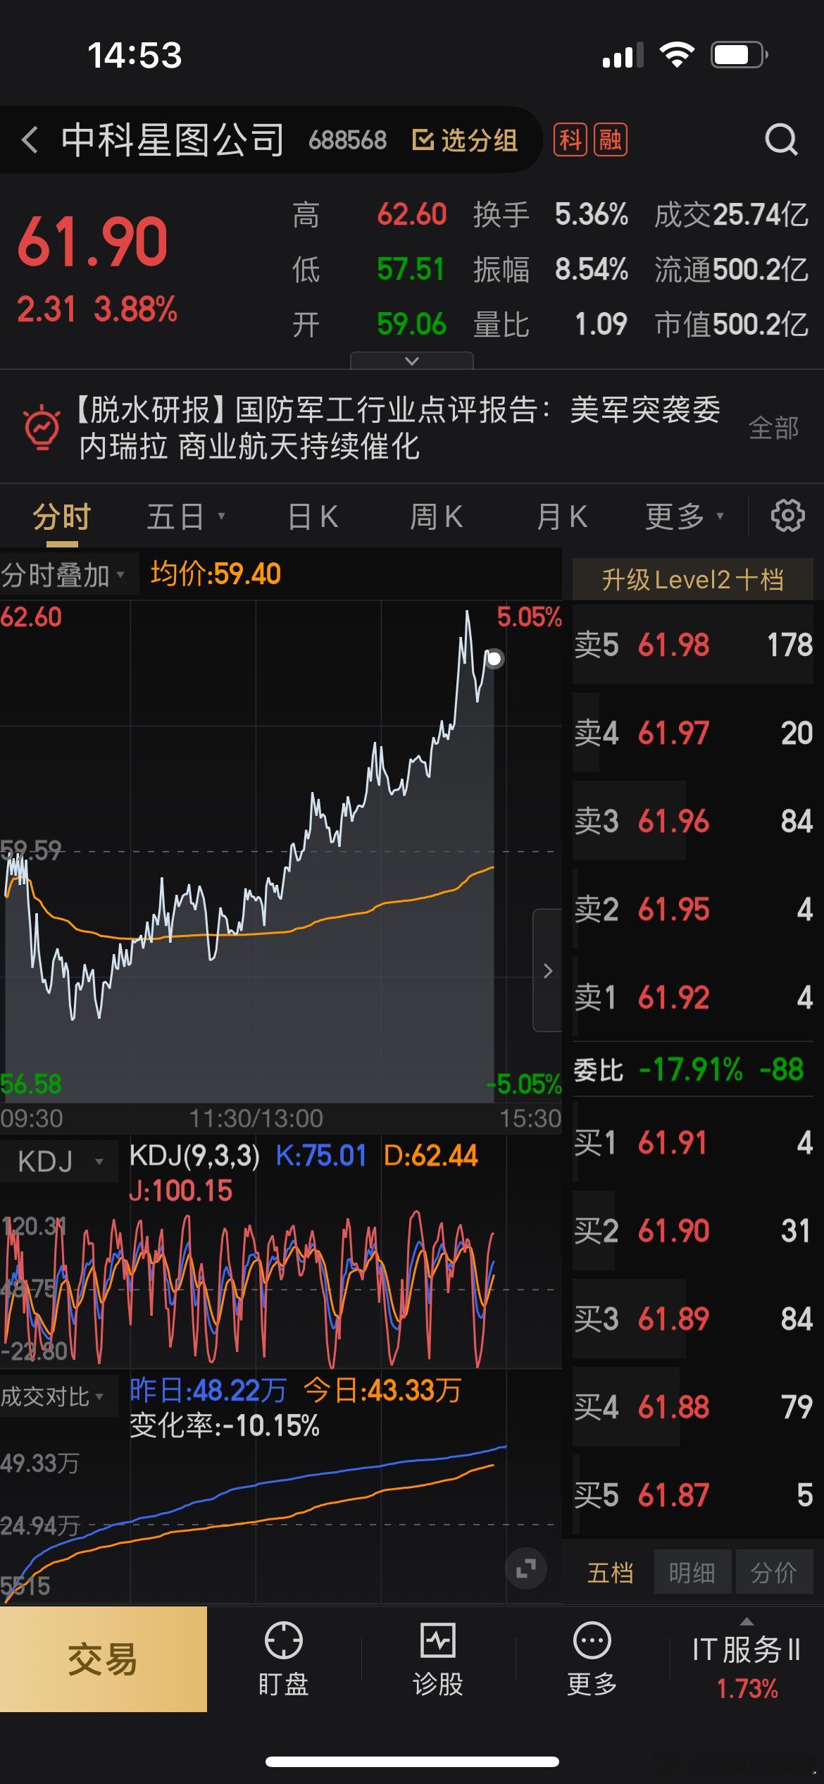Open 更多 chart period dropdown
Viewport: 824px width, 1784px height.
(684, 516)
